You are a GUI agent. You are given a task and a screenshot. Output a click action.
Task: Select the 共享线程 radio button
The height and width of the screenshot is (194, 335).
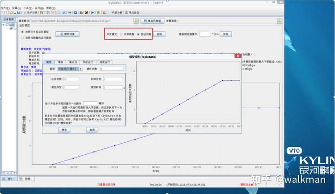coord(121,34)
